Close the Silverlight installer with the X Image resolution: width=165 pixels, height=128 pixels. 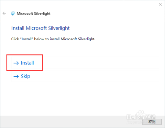(160, 4)
